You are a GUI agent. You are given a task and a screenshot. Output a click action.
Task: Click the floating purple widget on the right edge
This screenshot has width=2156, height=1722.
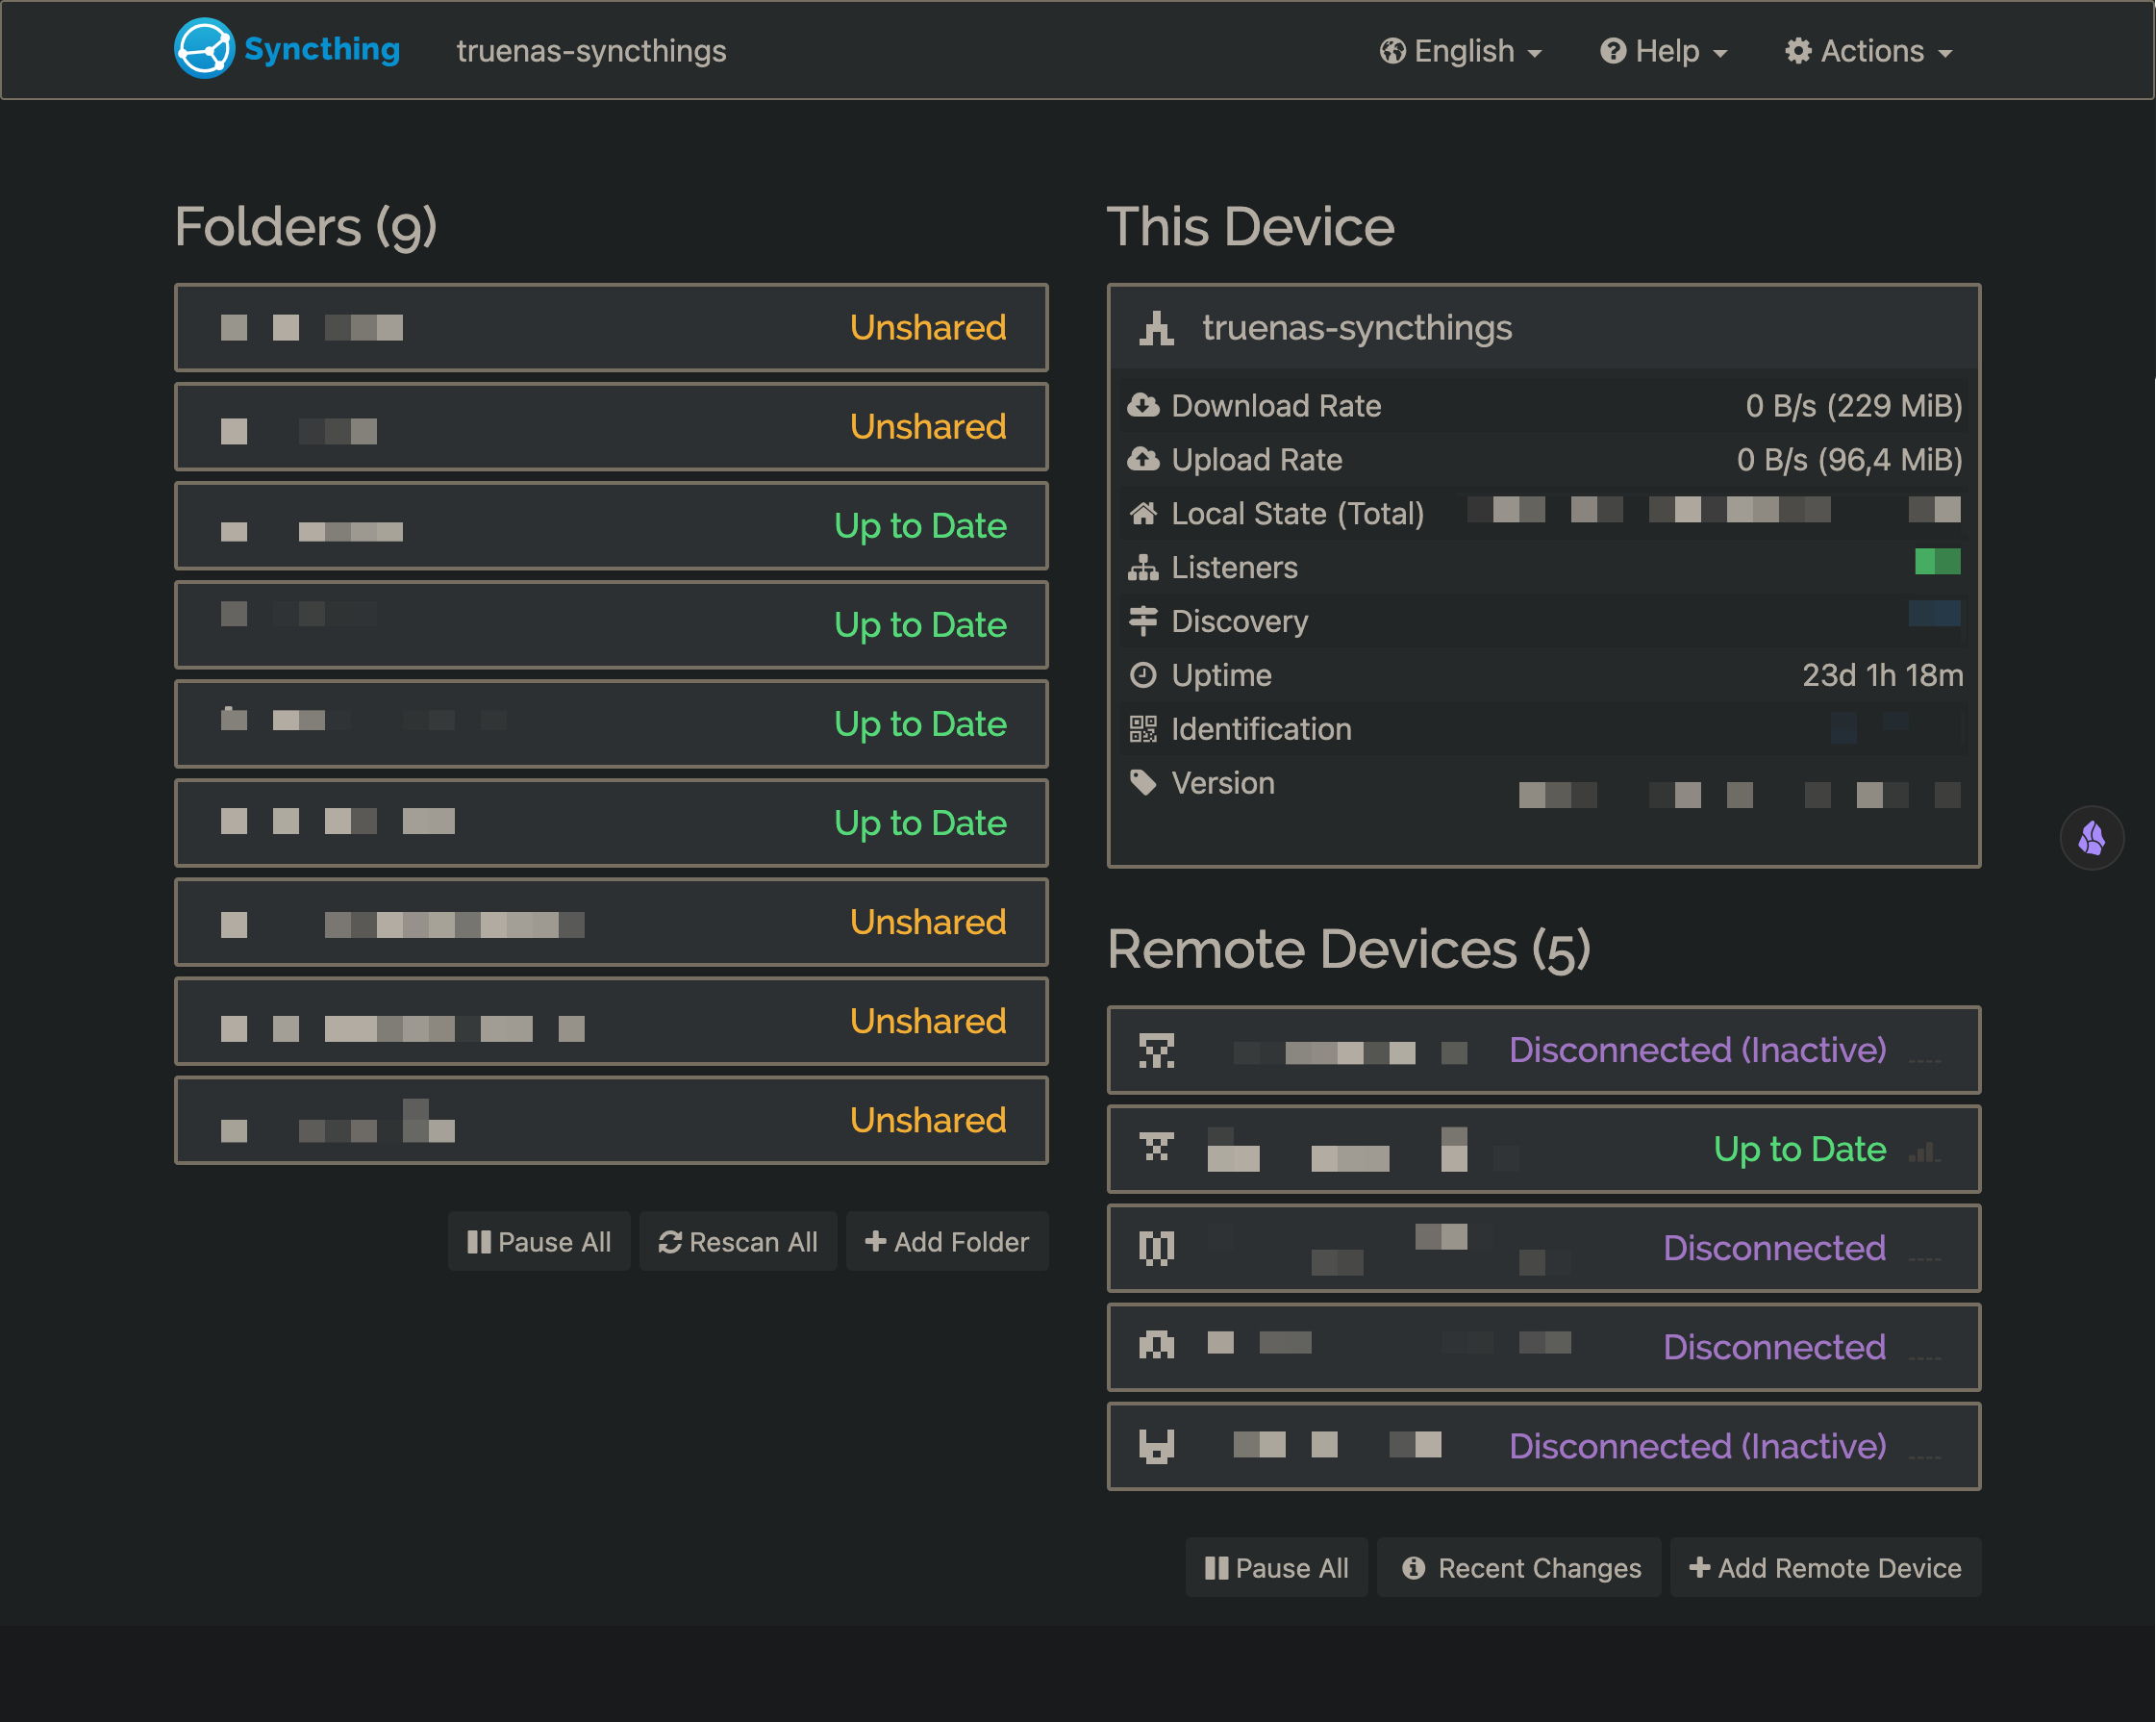pyautogui.click(x=2092, y=838)
